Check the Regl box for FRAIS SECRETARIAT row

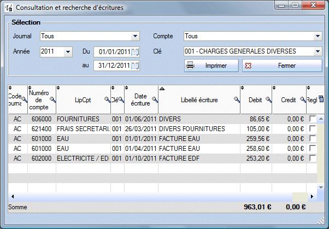point(313,128)
